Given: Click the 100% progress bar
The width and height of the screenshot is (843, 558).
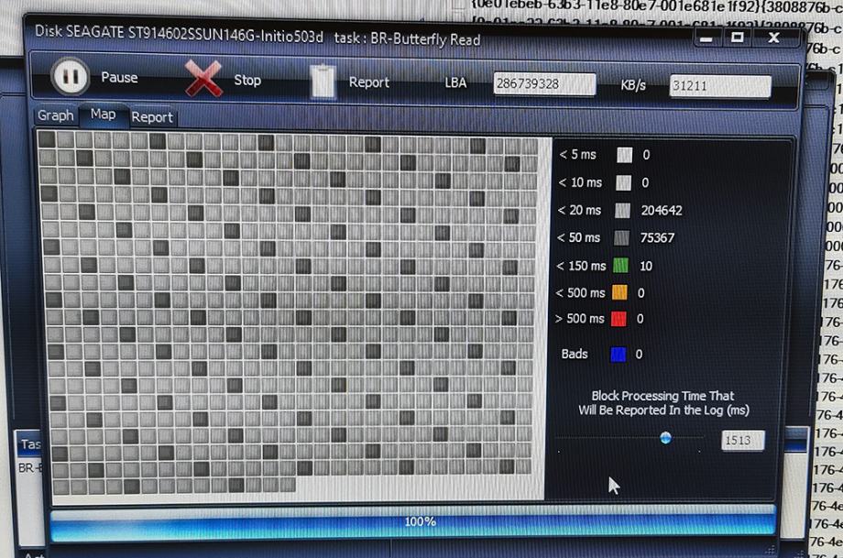Looking at the screenshot, I should [x=413, y=522].
